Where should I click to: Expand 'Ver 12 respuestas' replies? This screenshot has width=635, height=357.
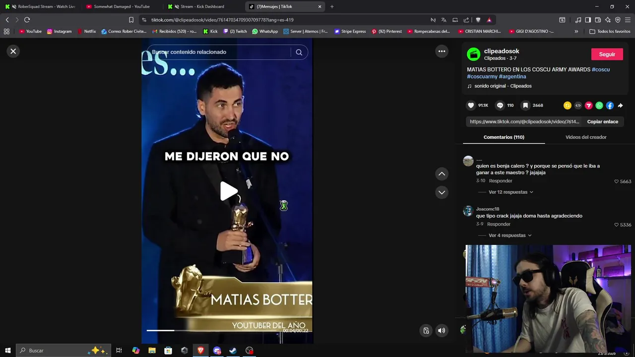pyautogui.click(x=510, y=192)
